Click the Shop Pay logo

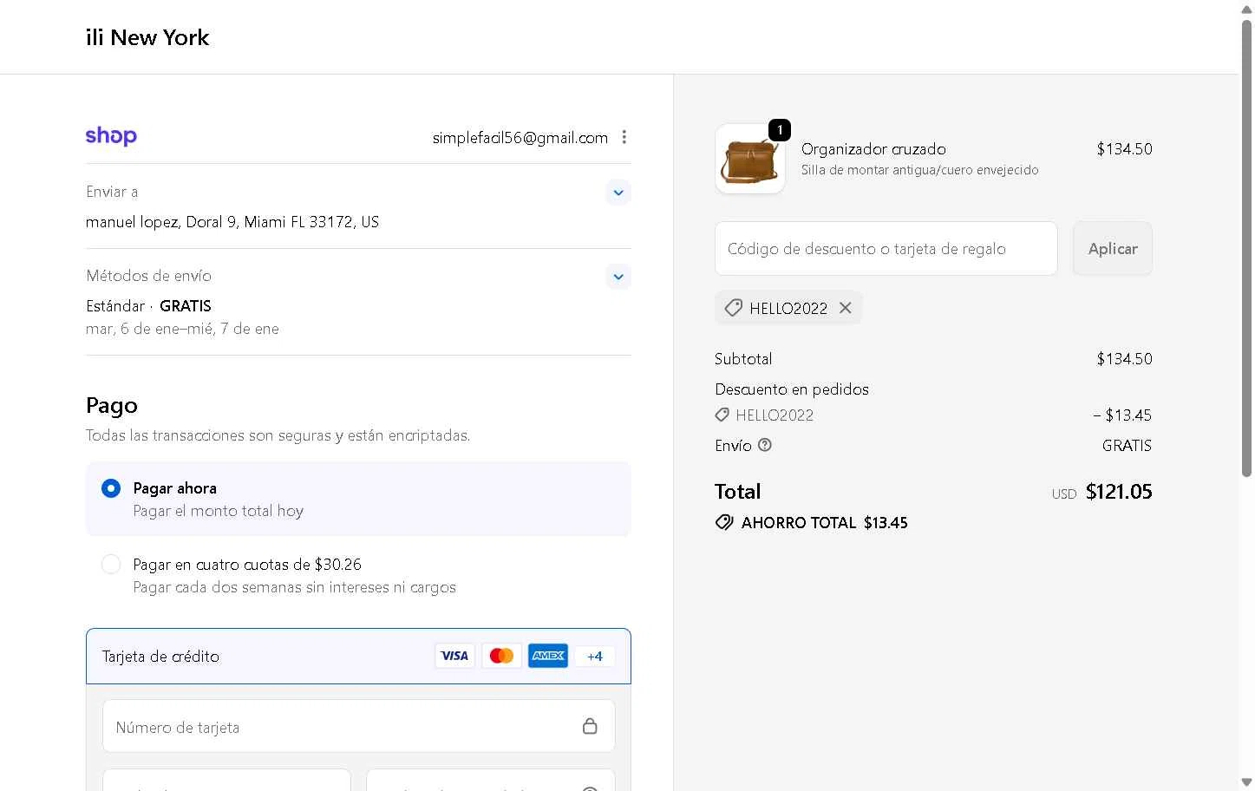point(111,136)
